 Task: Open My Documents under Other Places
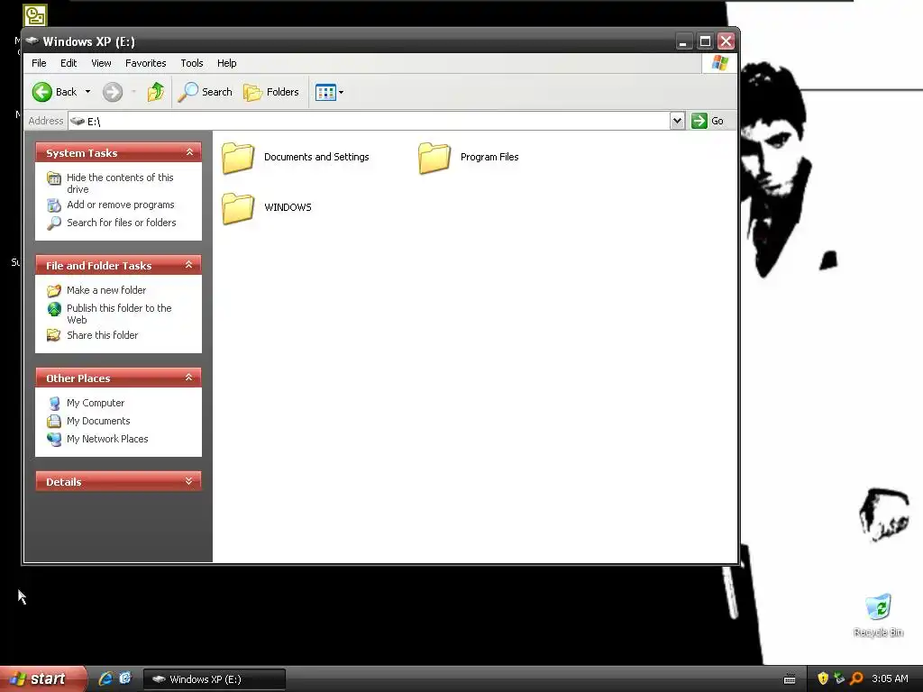click(98, 421)
